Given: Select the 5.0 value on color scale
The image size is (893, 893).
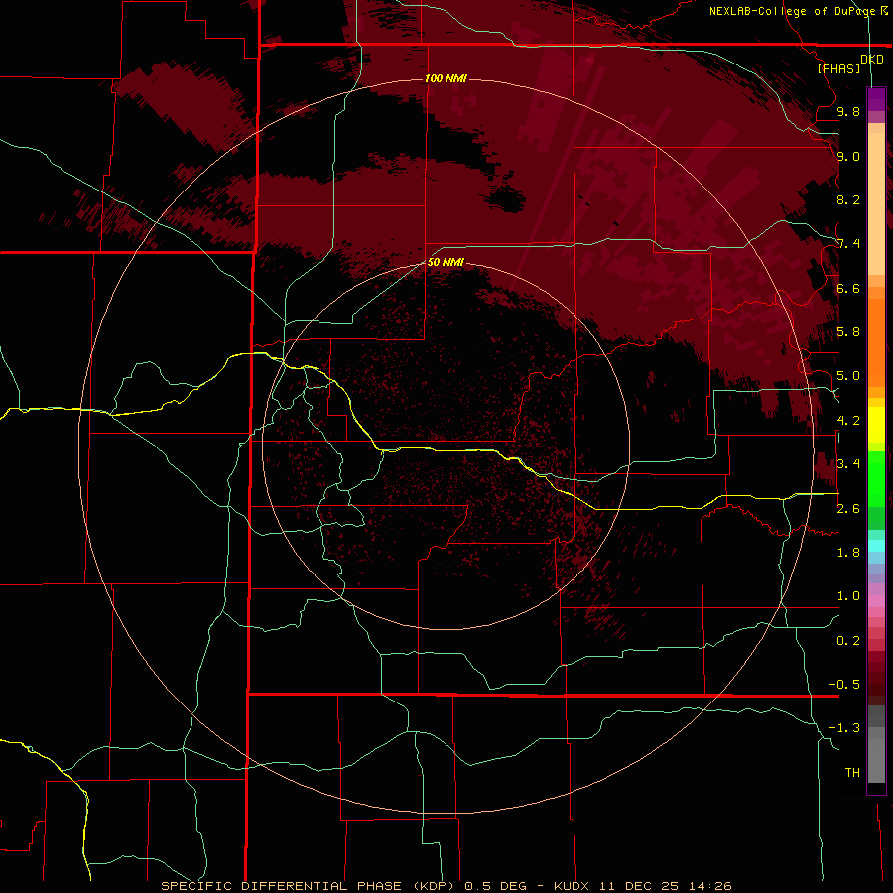Looking at the screenshot, I should pos(848,376).
